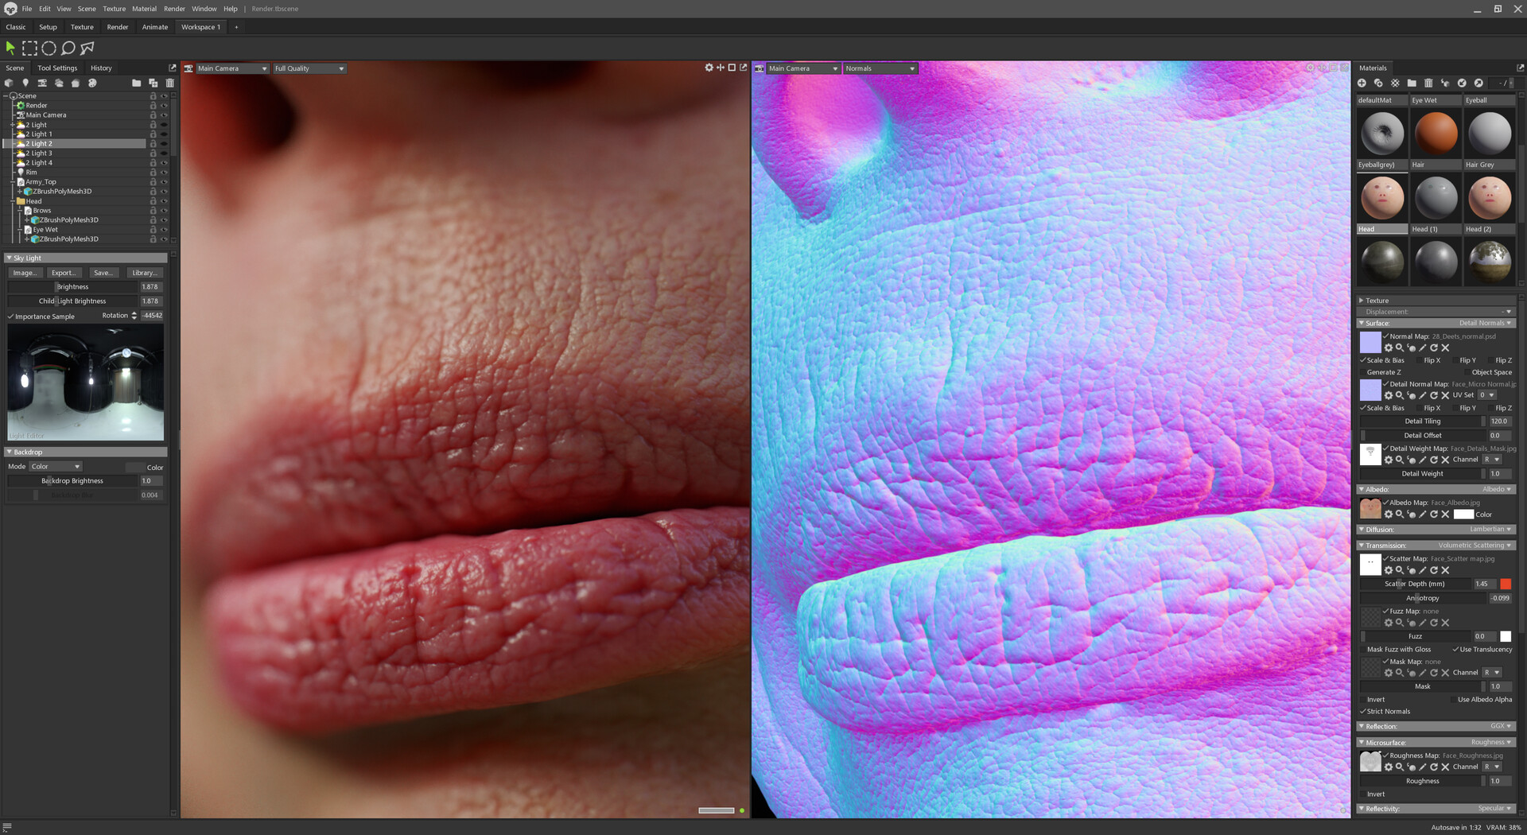Select the green Move/Select tool
Viewport: 1527px width, 835px height.
(10, 48)
